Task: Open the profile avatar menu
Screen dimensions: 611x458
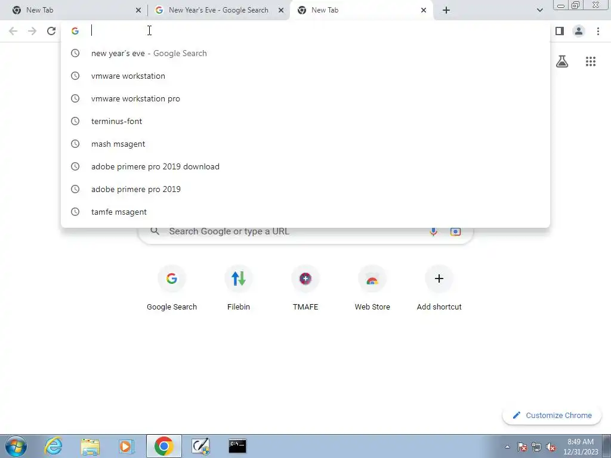Action: click(579, 31)
